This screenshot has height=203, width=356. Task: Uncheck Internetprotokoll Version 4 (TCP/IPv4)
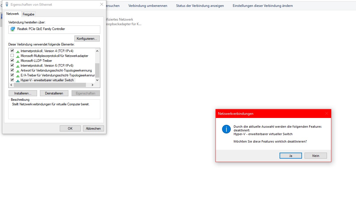tap(12, 51)
